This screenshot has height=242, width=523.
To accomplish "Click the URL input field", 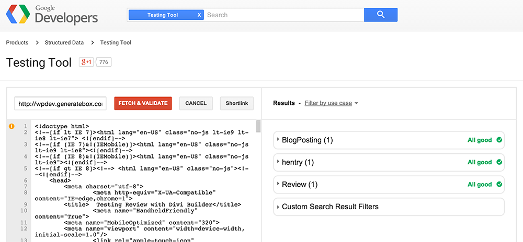I will click(x=60, y=103).
